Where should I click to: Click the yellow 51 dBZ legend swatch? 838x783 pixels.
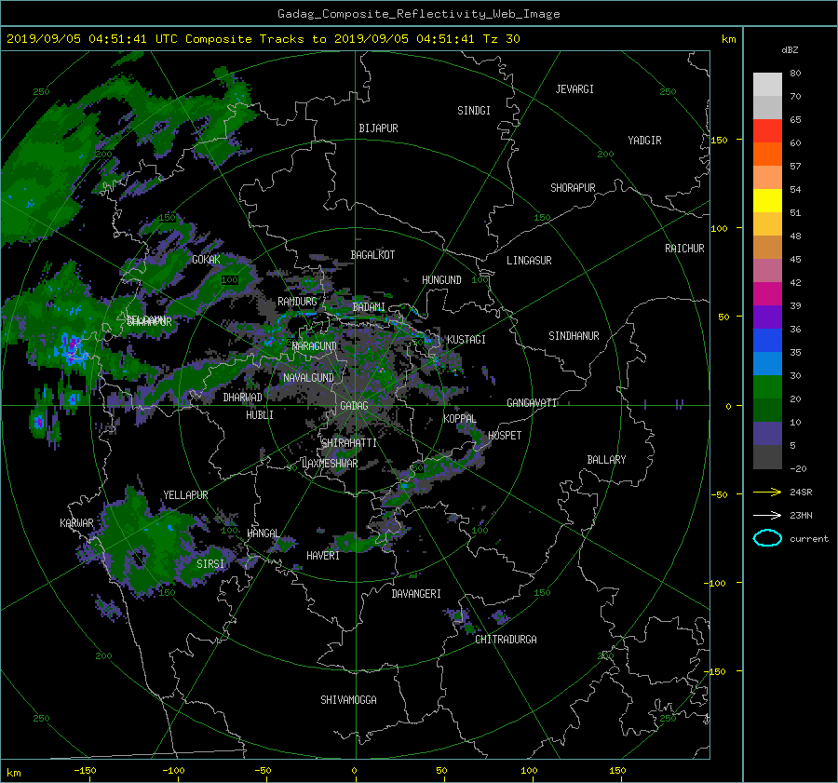(767, 200)
